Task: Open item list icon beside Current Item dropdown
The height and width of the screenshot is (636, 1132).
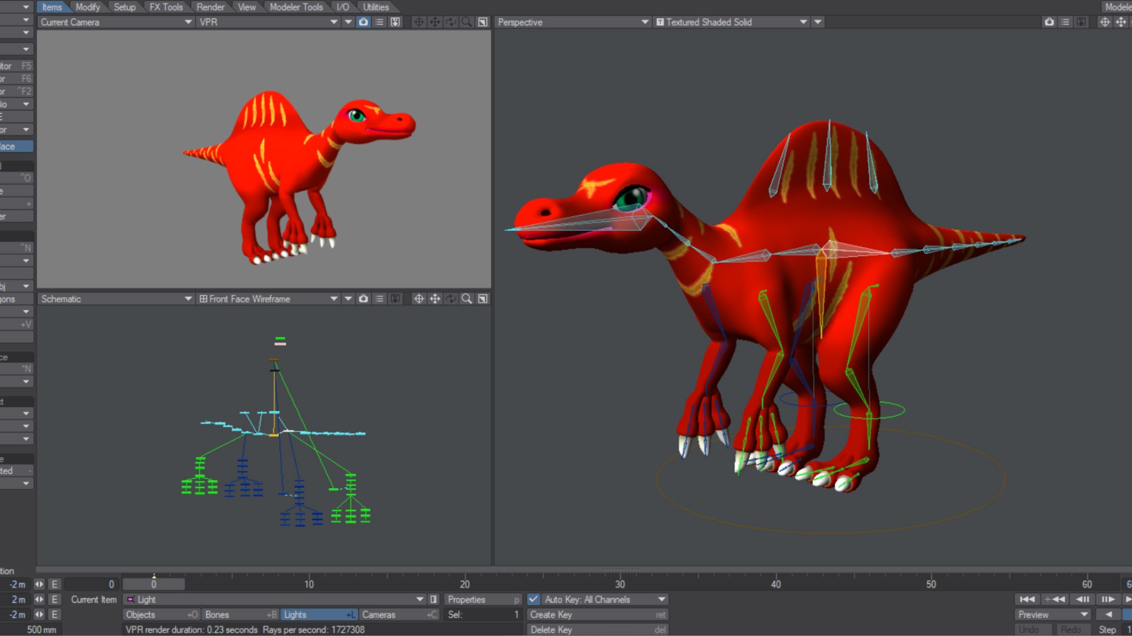Action: coord(434,599)
